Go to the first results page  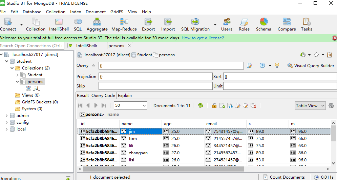(x=80, y=105)
